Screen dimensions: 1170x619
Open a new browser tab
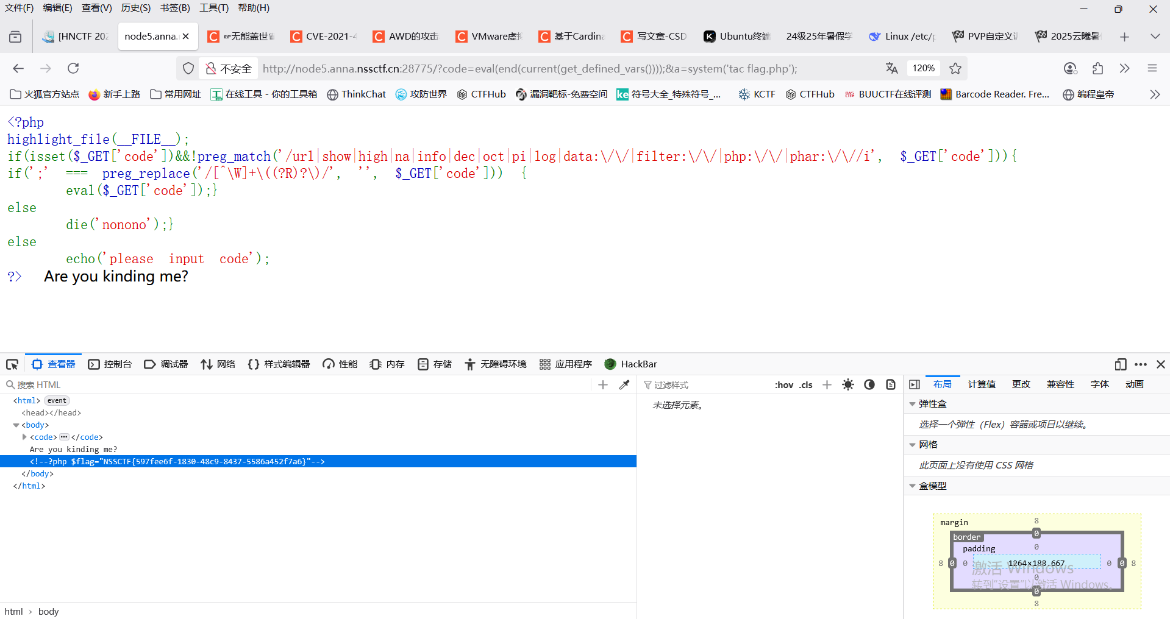tap(1124, 37)
